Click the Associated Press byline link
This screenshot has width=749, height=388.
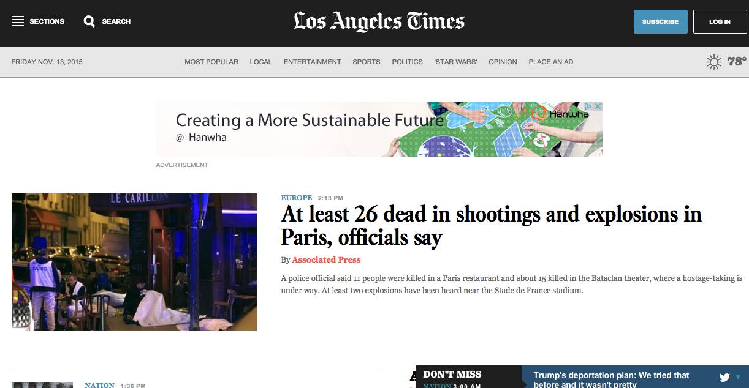click(x=326, y=259)
